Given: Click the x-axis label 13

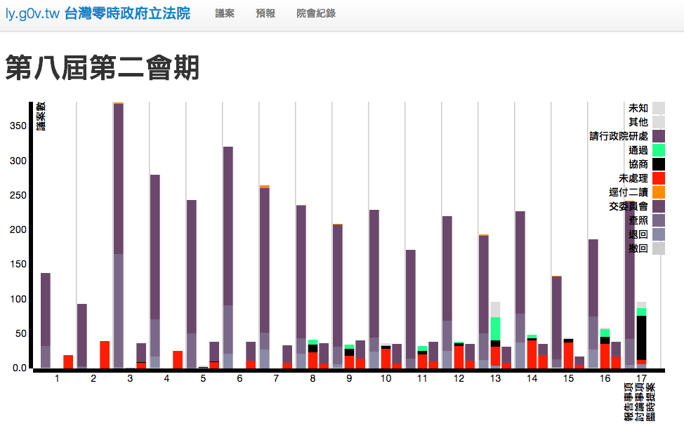Looking at the screenshot, I should (x=495, y=379).
